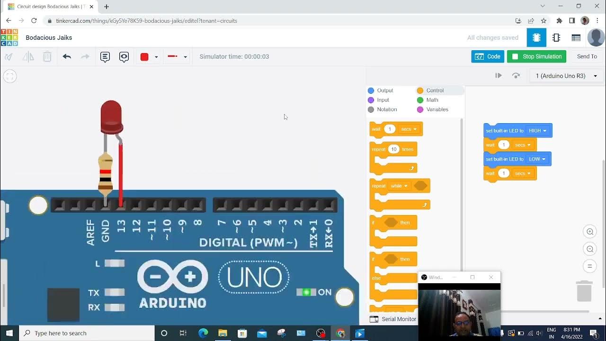Select the Math block category
Image resolution: width=606 pixels, height=341 pixels.
[x=428, y=100]
